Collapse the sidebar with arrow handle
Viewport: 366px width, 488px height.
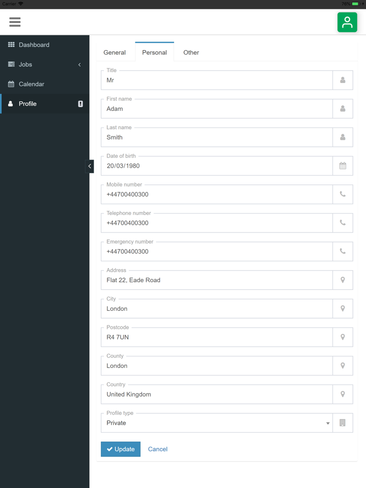[x=89, y=166]
